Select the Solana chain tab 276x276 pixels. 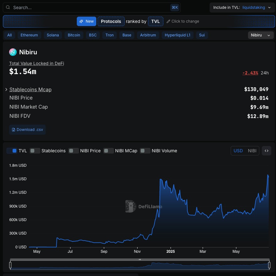[53, 35]
